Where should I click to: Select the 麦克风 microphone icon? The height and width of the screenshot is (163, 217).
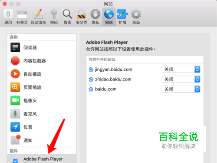point(15,113)
